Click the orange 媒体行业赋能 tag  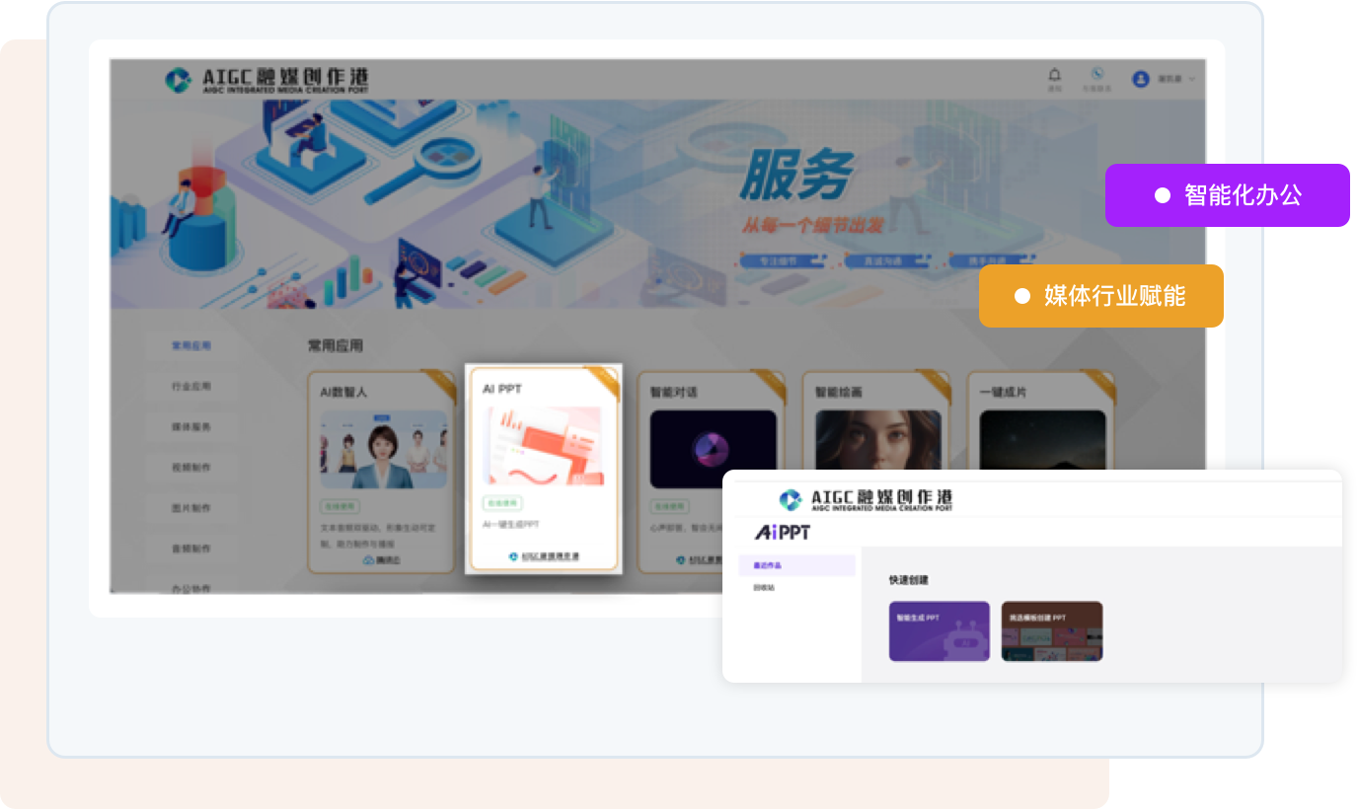[1100, 296]
